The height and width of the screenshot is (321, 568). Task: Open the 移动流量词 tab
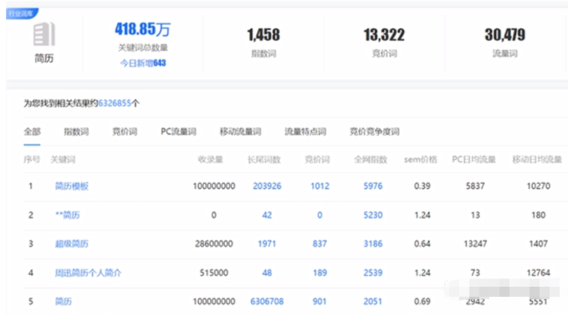[x=241, y=132]
